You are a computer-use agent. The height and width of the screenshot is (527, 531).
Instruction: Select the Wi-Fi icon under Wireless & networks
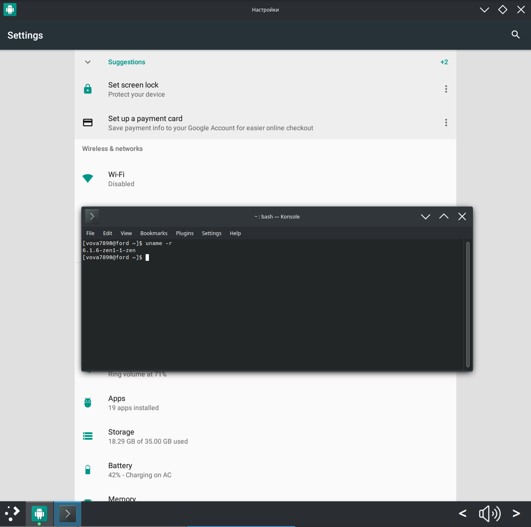click(x=88, y=178)
